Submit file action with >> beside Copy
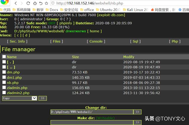This screenshot has height=125, width=189. (x=43, y=98)
